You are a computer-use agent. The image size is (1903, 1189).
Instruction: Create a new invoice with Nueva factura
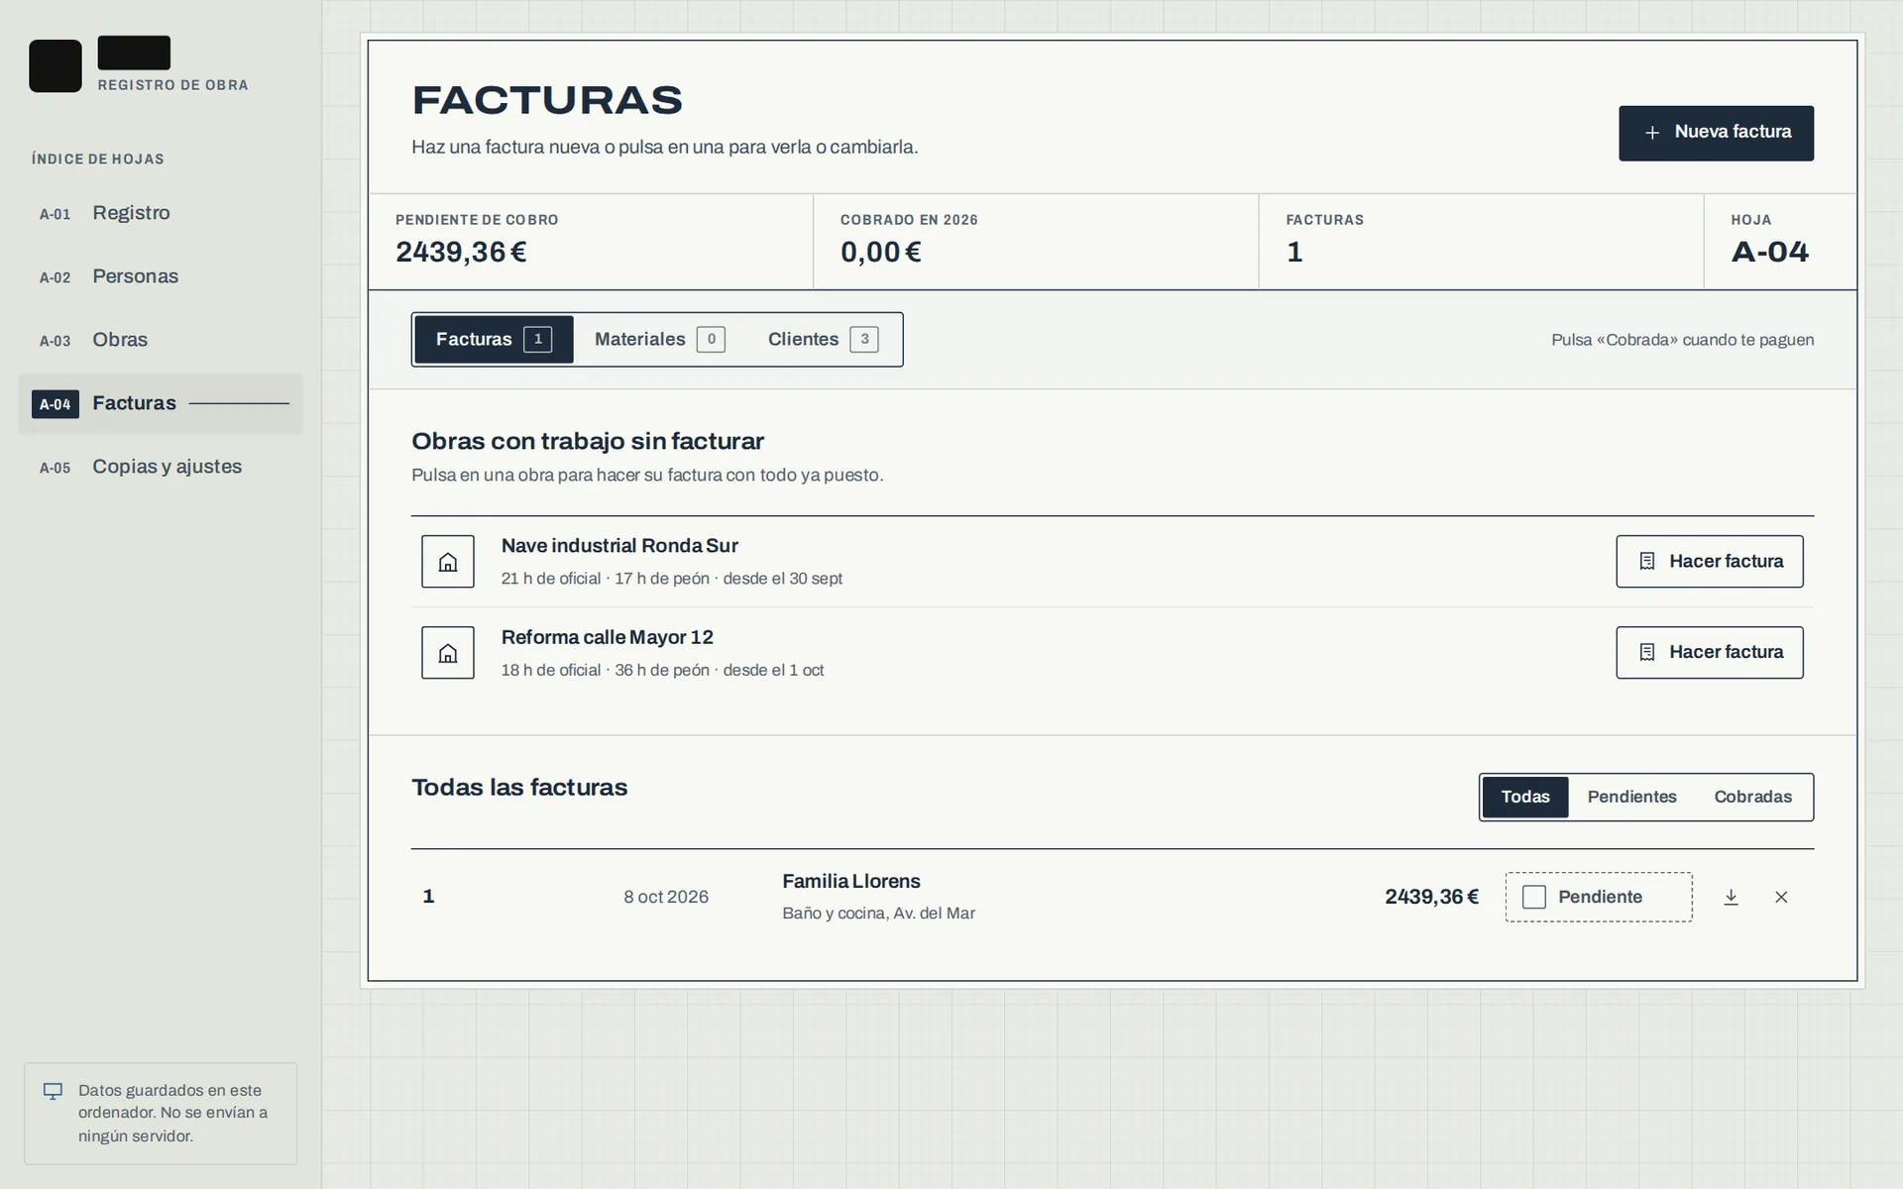(x=1716, y=133)
